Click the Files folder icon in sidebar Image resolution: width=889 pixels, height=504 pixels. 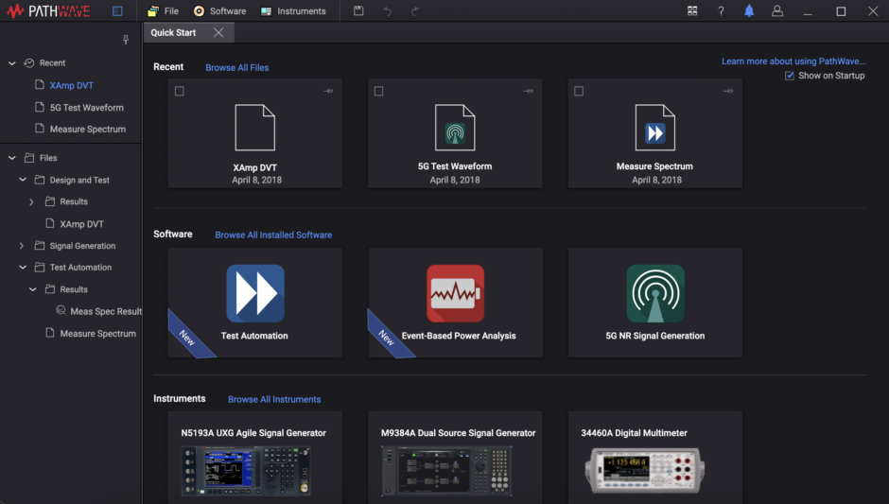coord(29,158)
